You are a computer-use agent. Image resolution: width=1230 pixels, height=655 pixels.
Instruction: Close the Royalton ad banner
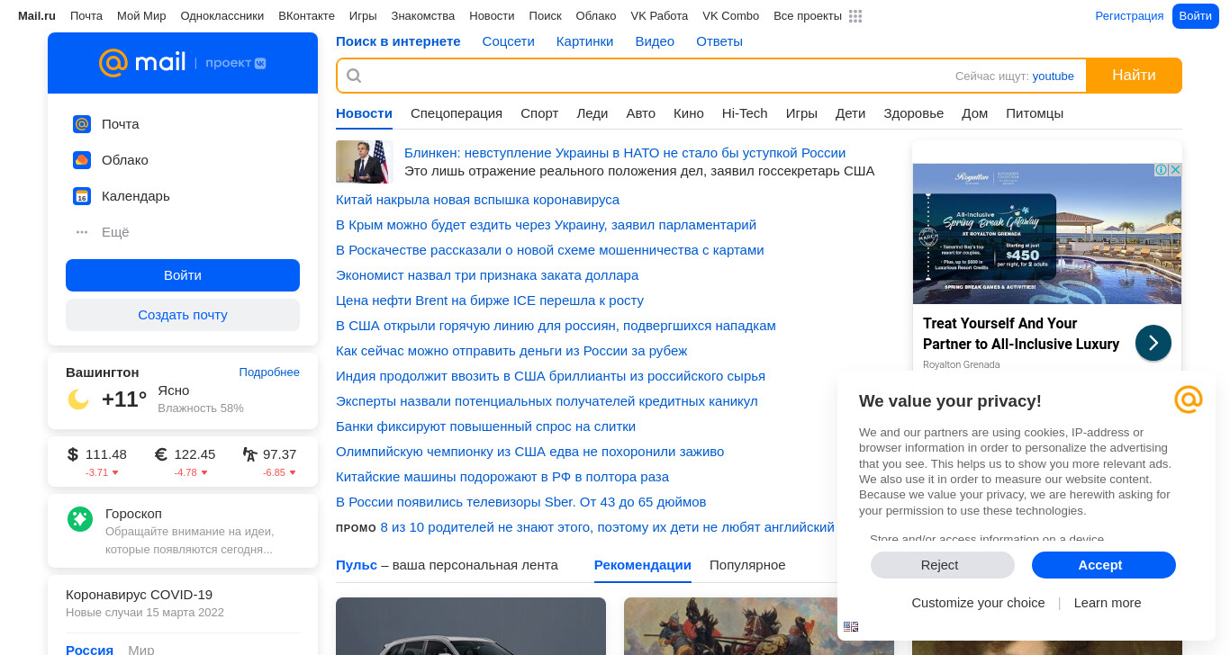click(1175, 170)
